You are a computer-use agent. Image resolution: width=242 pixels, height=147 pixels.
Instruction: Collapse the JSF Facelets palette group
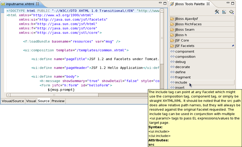(202, 46)
